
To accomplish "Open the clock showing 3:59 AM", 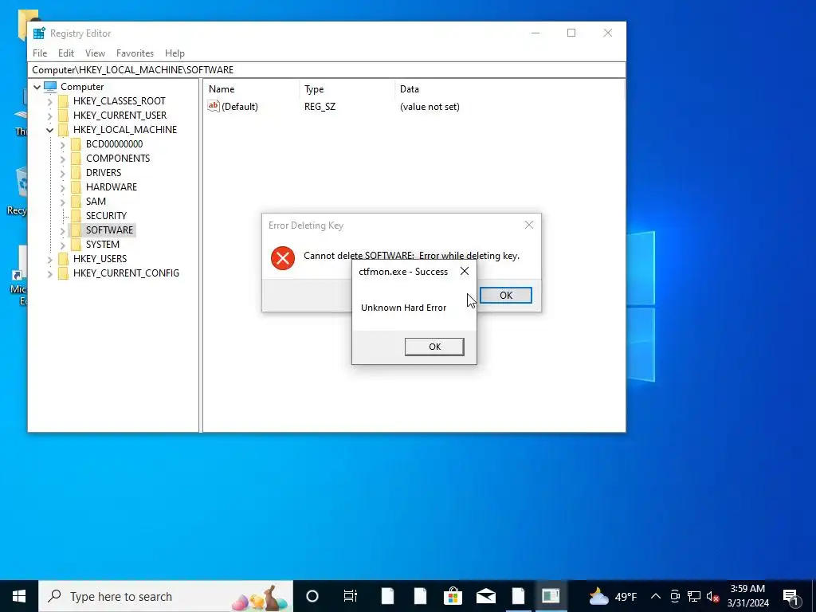I will coord(747,596).
